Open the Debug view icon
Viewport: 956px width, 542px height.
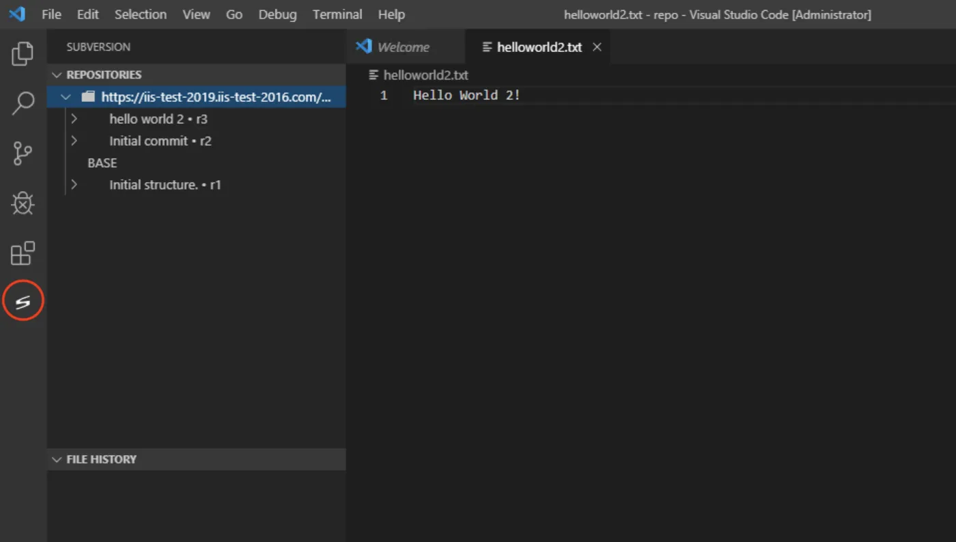[23, 203]
